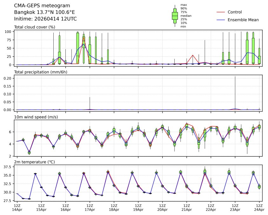Click the 12Z 14Apr x-axis label
Image resolution: width=268 pixels, height=215 pixels.
[x=17, y=207]
